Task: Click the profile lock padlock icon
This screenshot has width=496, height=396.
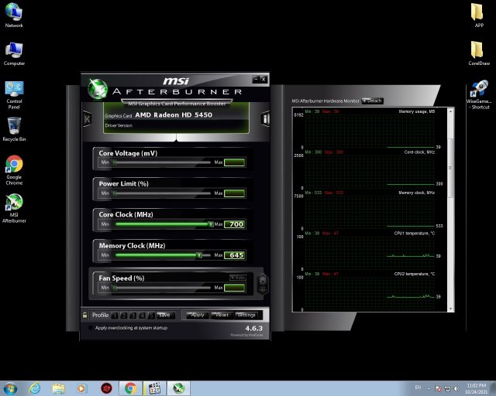Action: 84,315
